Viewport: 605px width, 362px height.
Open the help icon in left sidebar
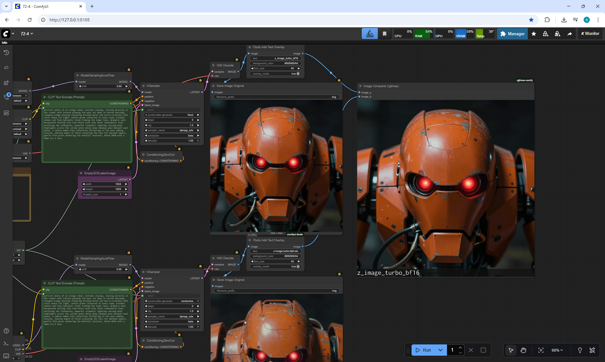[x=6, y=331]
